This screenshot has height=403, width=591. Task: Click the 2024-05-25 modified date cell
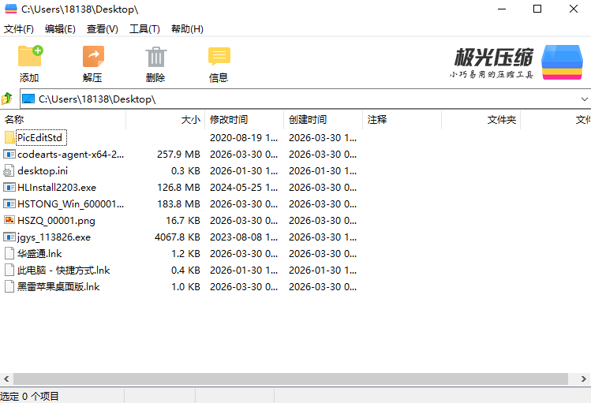(x=244, y=187)
